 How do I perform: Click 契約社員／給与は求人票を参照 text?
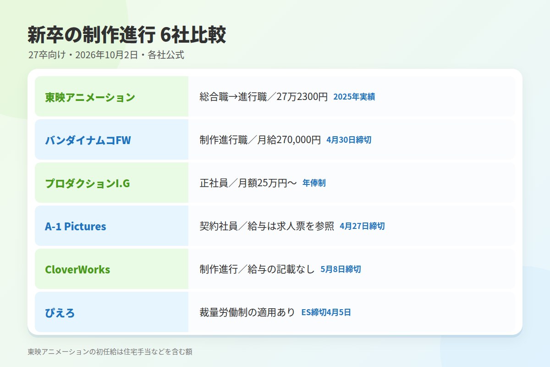[x=267, y=226]
